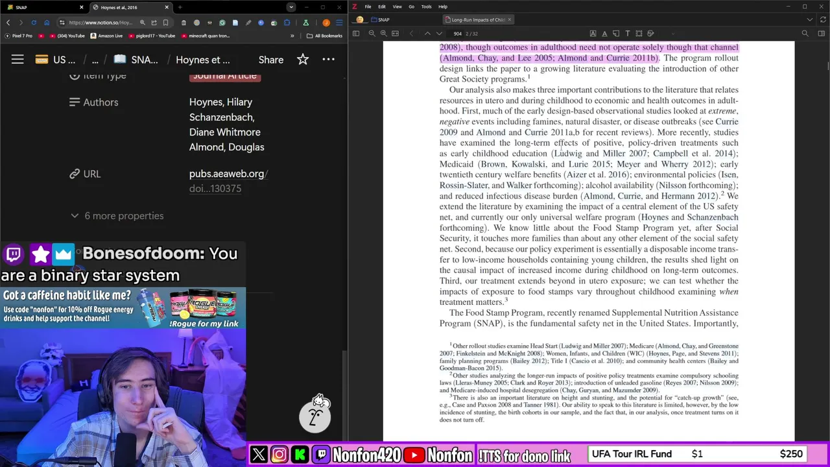Select the sticky note annotation tool
The image size is (830, 467).
point(616,33)
